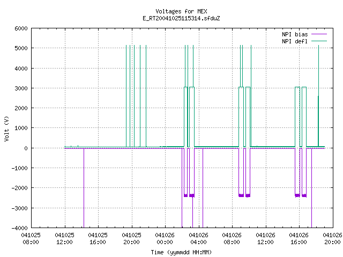This screenshot has width=343, height=257.
Task: Click the 1000 y-axis tick label
Action: [21, 128]
